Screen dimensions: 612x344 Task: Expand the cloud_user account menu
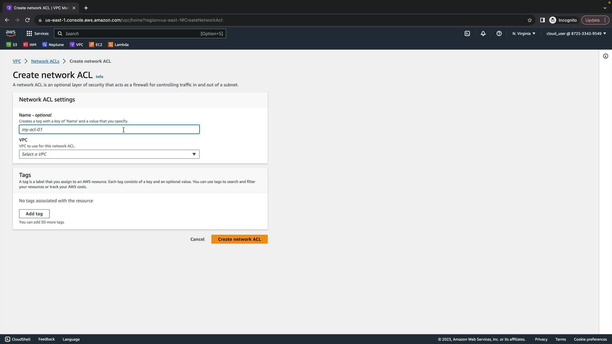[x=576, y=33]
